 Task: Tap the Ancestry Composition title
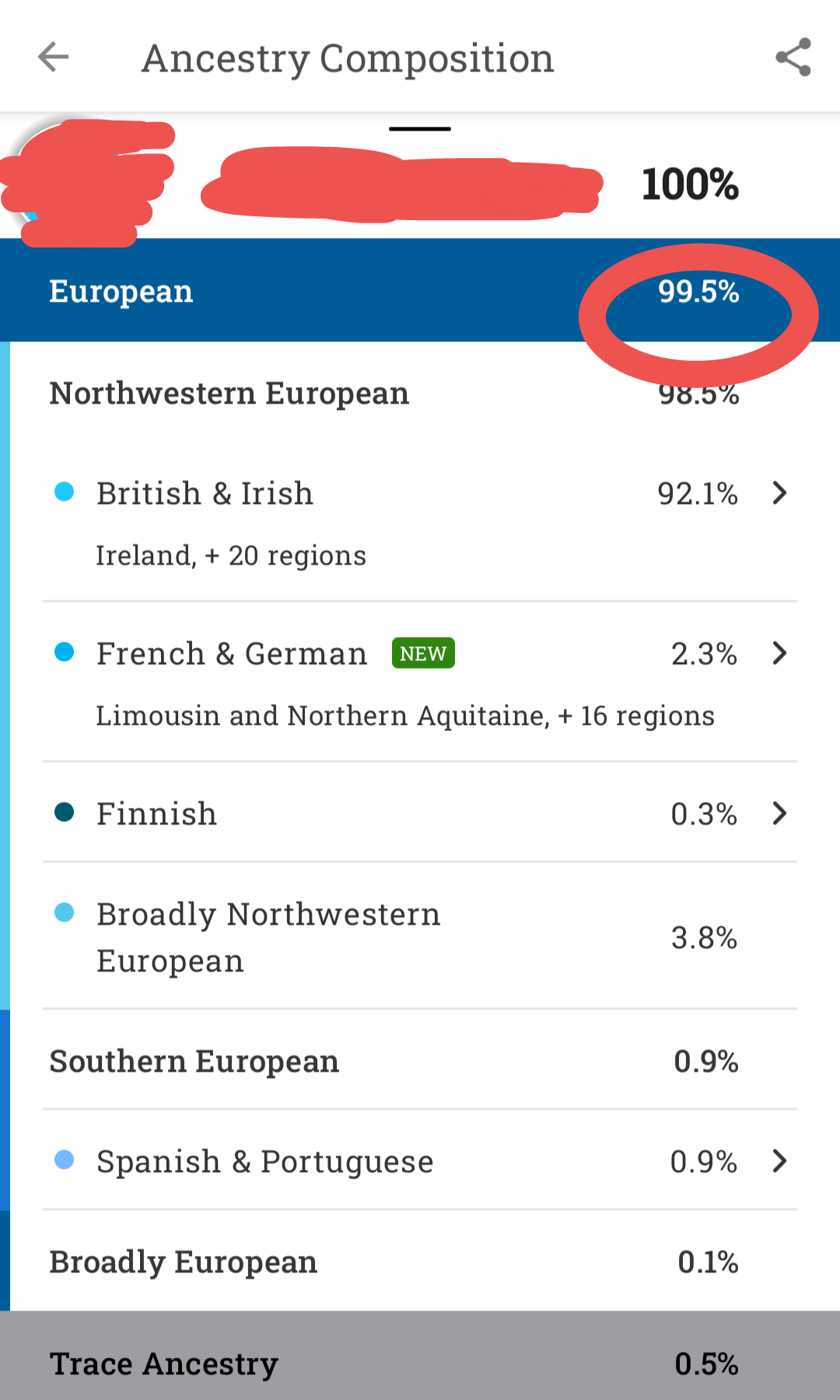[x=348, y=58]
